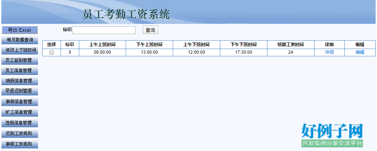Screen dimensions: 377x151
Task: Go to 员工签到管理
Action: coord(19,60)
